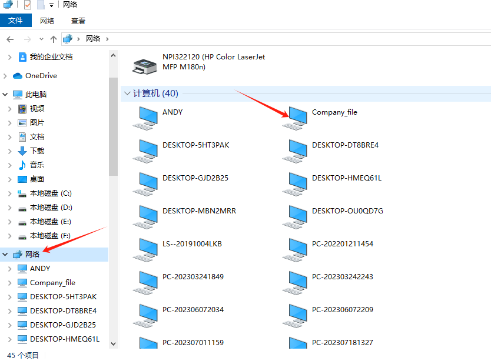This screenshot has width=491, height=361.
Task: Switch to the 查看 ribbon tab
Action: coord(78,21)
